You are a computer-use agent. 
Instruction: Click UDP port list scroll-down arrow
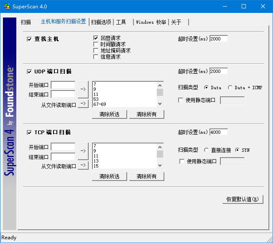coord(160,104)
